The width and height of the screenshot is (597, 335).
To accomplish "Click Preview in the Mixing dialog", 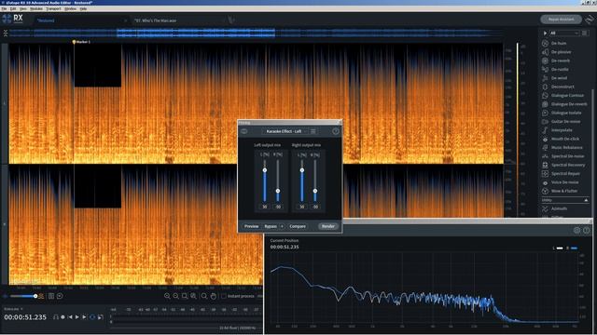I will coord(251,226).
